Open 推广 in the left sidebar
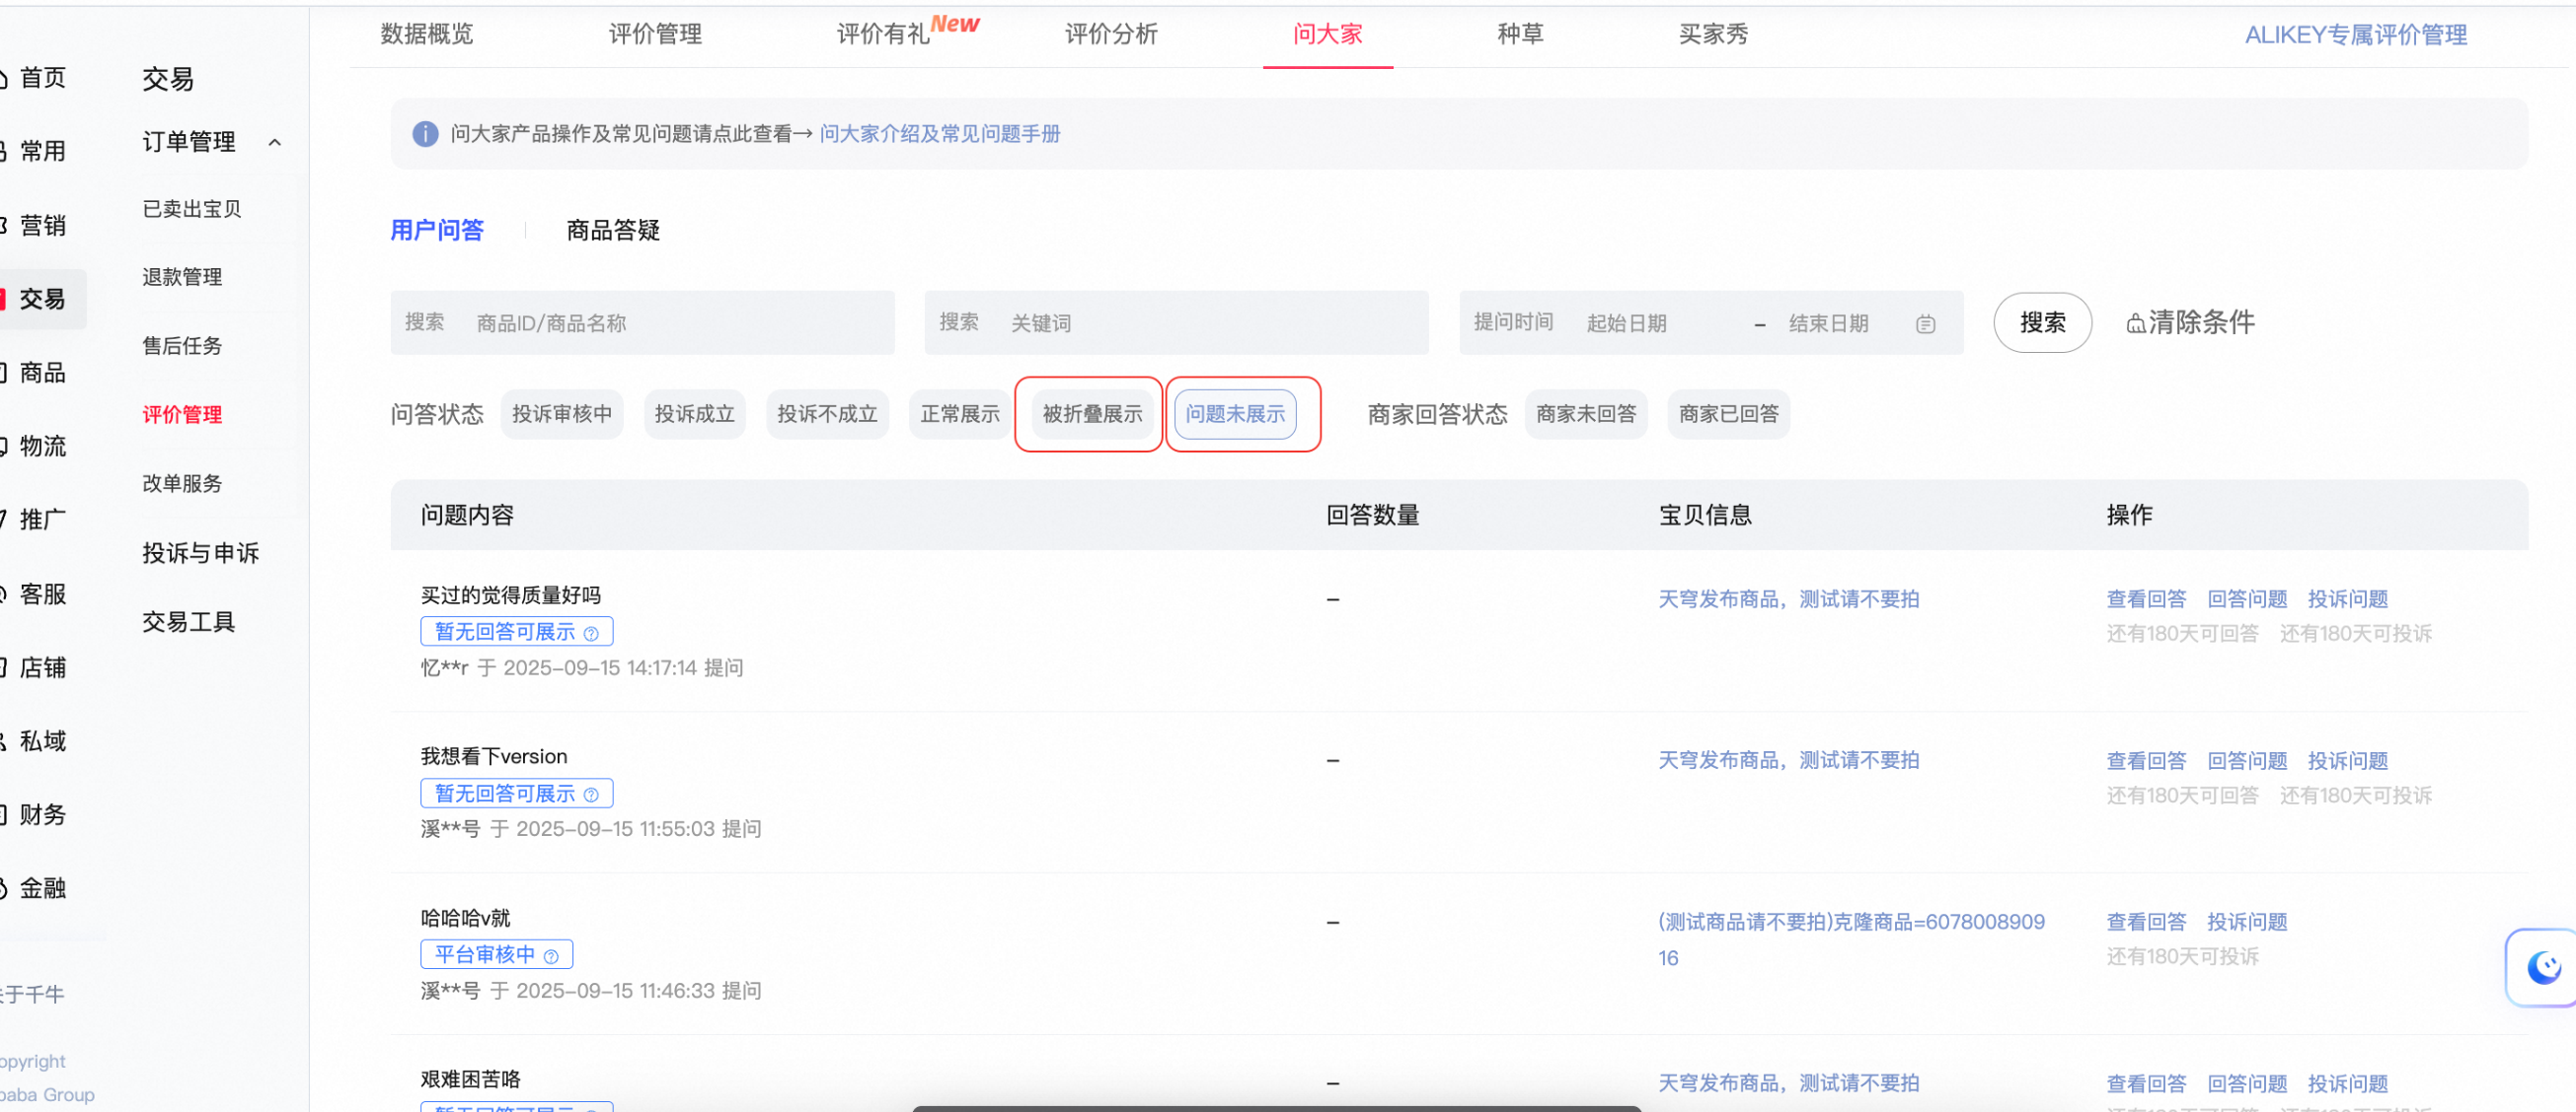The width and height of the screenshot is (2576, 1112). point(42,521)
